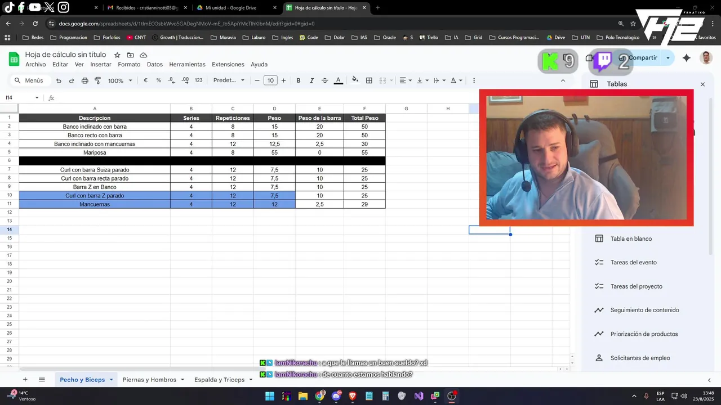Format as currency with the euro icon

pyautogui.click(x=145, y=80)
